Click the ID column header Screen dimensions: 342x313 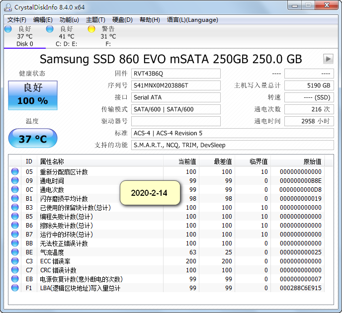[x=29, y=161]
